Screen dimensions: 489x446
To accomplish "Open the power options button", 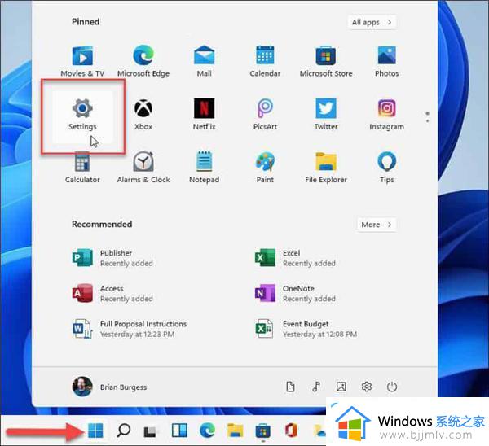I will 392,387.
